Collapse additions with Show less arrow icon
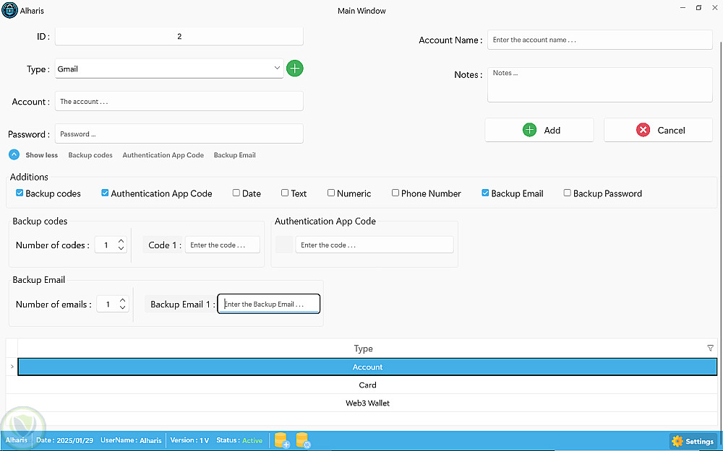 click(x=14, y=155)
